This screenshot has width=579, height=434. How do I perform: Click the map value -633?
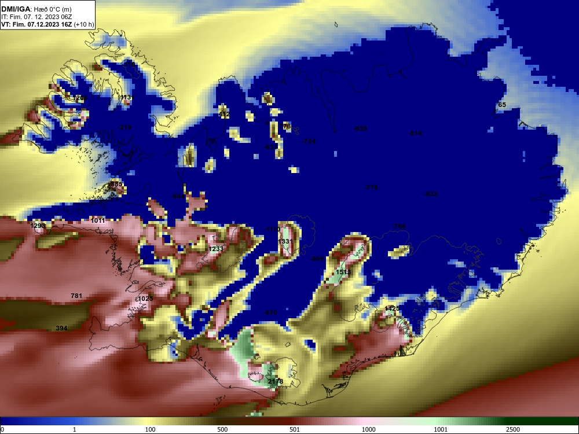pos(270,147)
